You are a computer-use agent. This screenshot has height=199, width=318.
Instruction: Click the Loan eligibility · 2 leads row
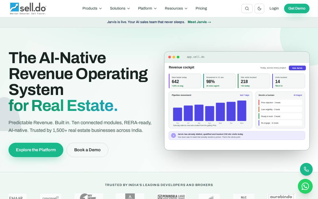click(280, 109)
